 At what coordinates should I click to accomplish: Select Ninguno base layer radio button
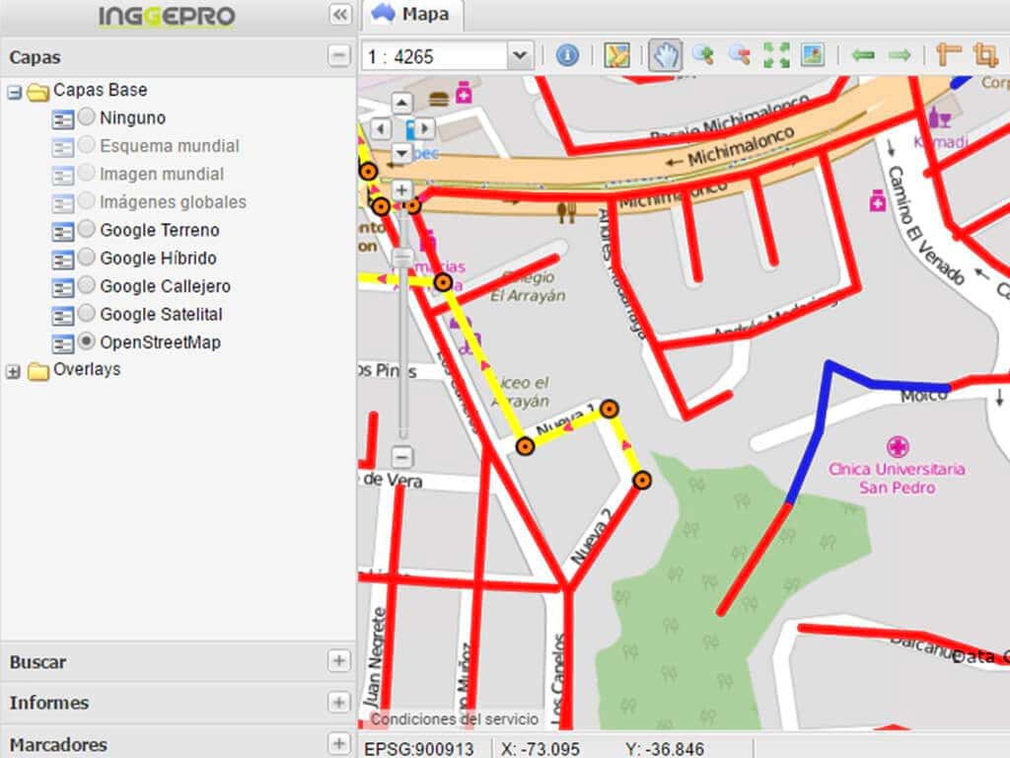87,117
